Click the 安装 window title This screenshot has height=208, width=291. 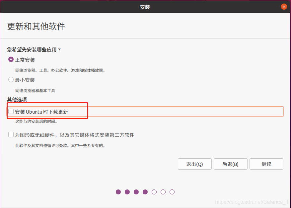tap(145, 7)
